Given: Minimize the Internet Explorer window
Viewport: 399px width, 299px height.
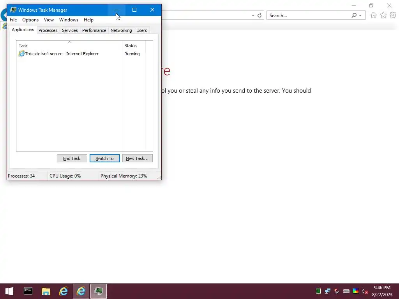Looking at the screenshot, I should point(354,5).
